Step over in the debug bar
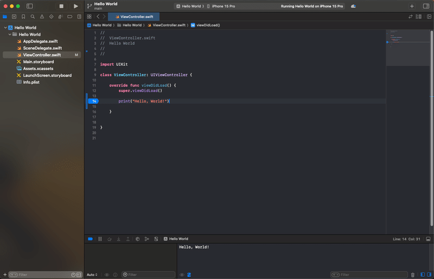The image size is (434, 279). pos(110,239)
